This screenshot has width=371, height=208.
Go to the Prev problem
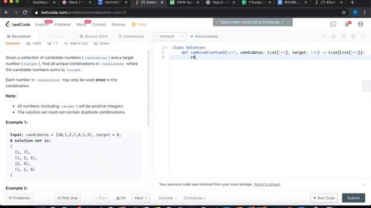[x=100, y=198]
